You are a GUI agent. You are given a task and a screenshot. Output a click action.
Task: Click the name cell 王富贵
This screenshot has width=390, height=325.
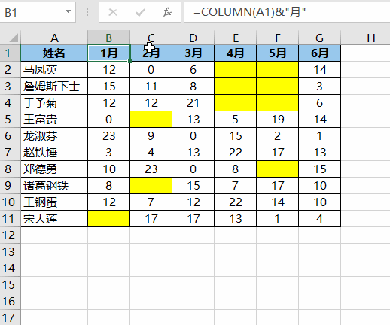point(54,120)
